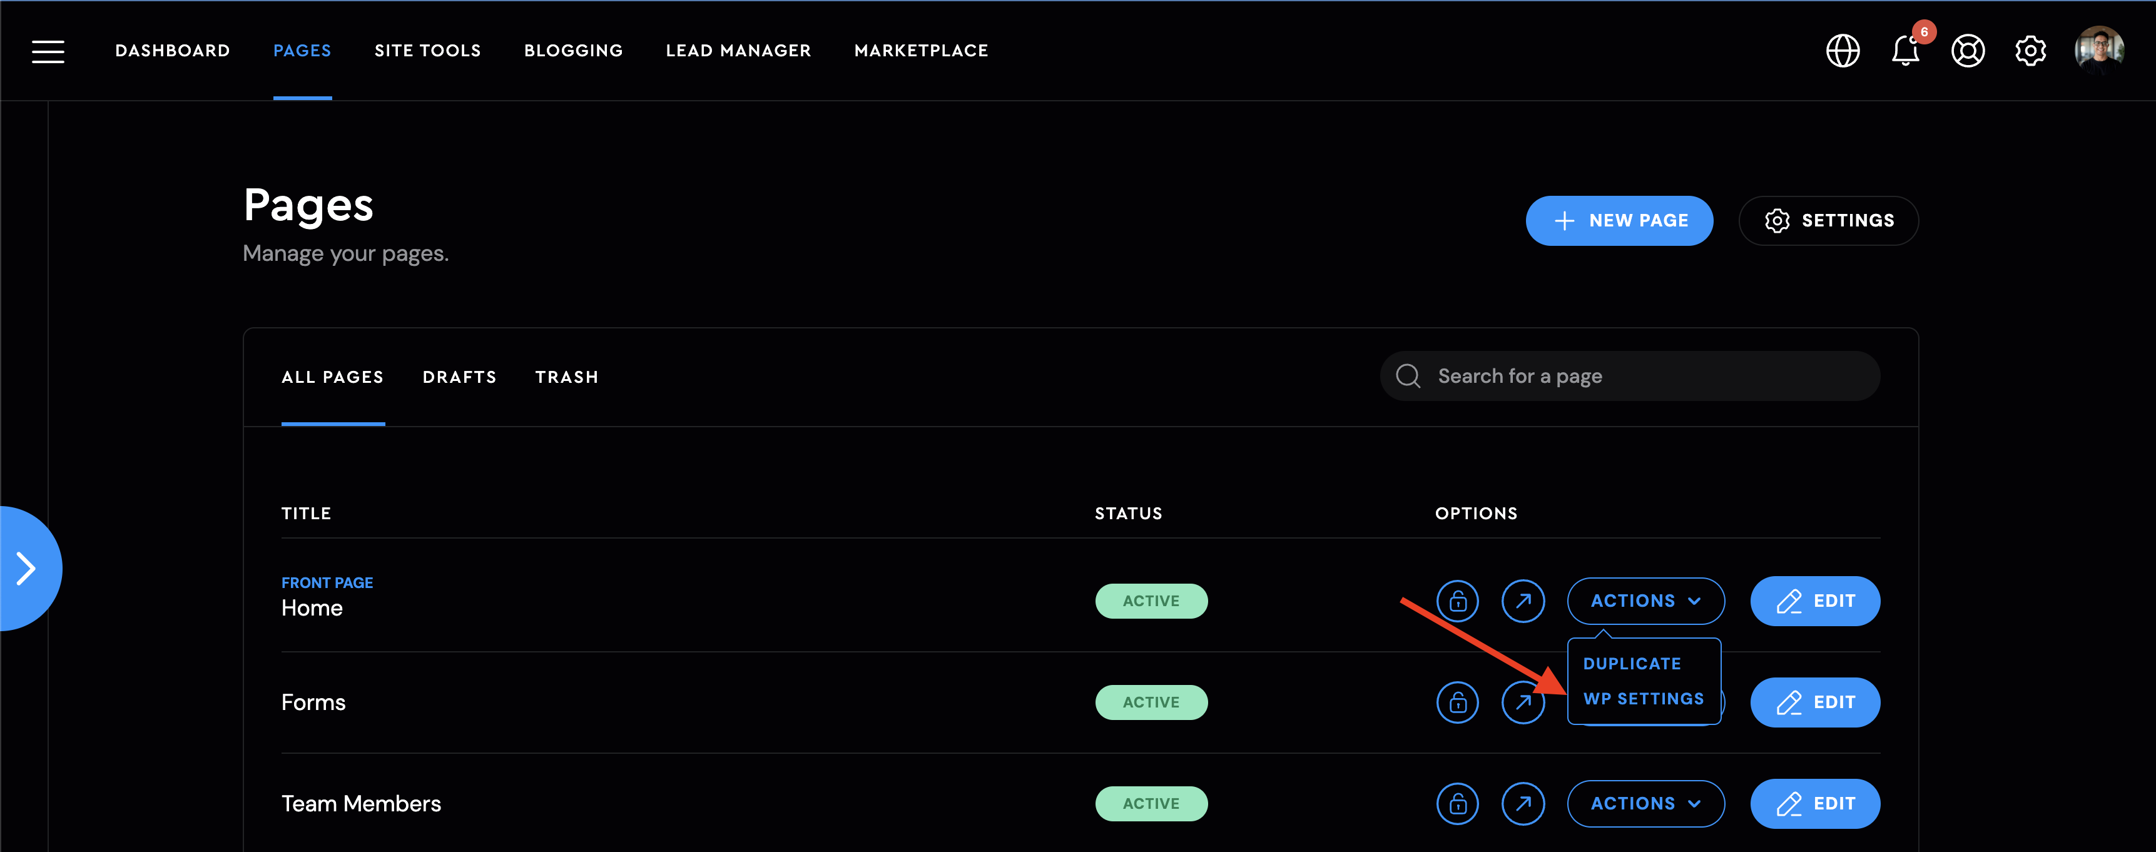
Task: Click the Options column header
Action: pyautogui.click(x=1475, y=513)
